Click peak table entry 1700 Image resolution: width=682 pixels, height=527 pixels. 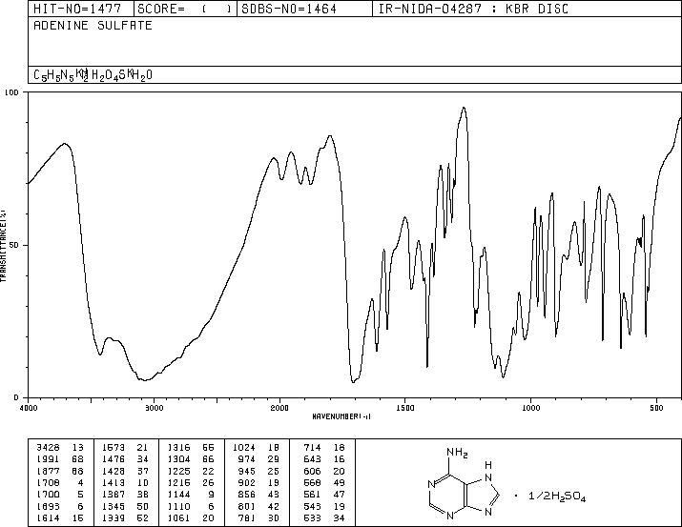tap(49, 495)
